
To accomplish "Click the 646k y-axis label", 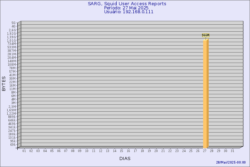I will (x=12, y=120).
